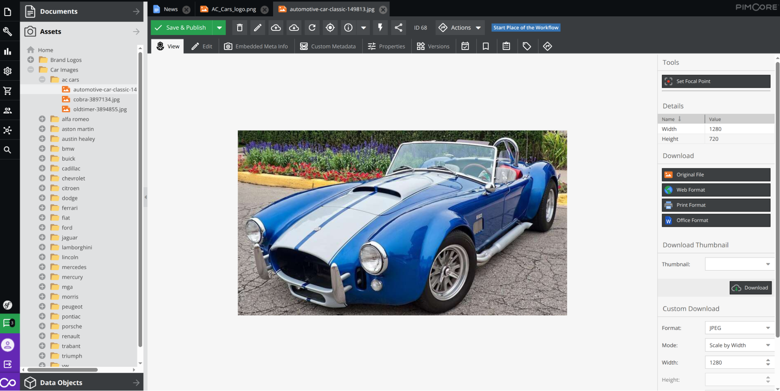Click the Width input field

[734, 363]
